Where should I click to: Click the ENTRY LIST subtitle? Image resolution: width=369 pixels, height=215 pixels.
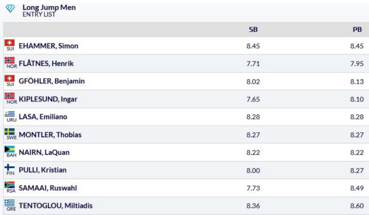point(39,14)
